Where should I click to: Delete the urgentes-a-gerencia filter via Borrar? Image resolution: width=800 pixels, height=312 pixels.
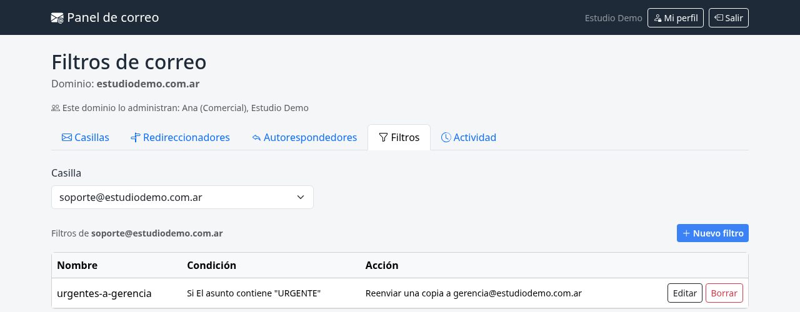(724, 293)
